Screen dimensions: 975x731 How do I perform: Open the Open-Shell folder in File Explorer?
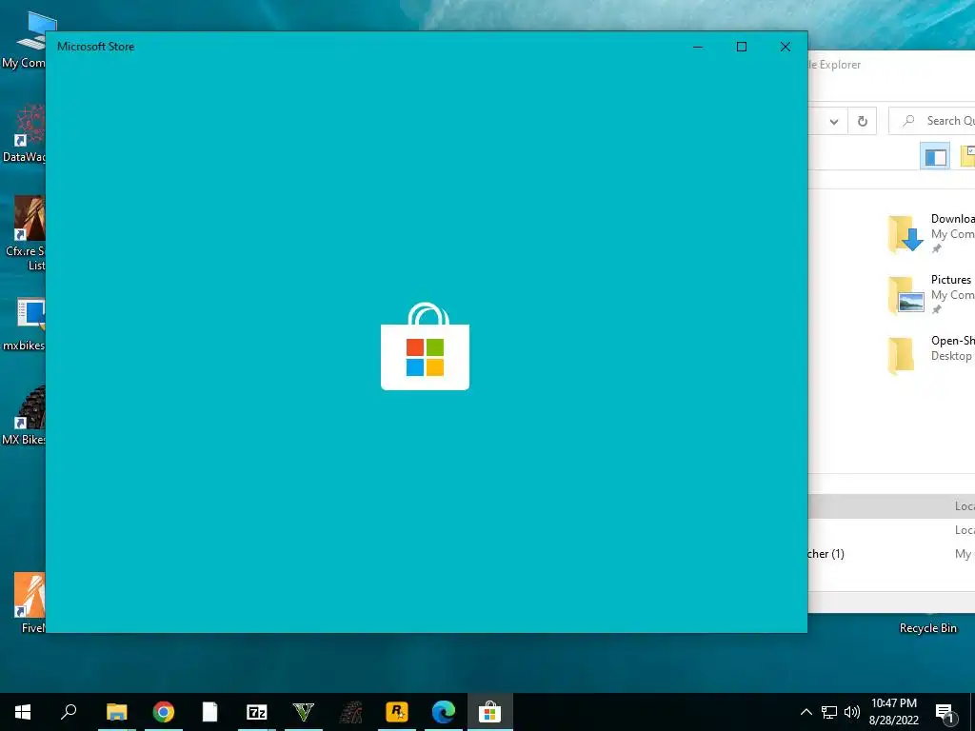pyautogui.click(x=931, y=355)
